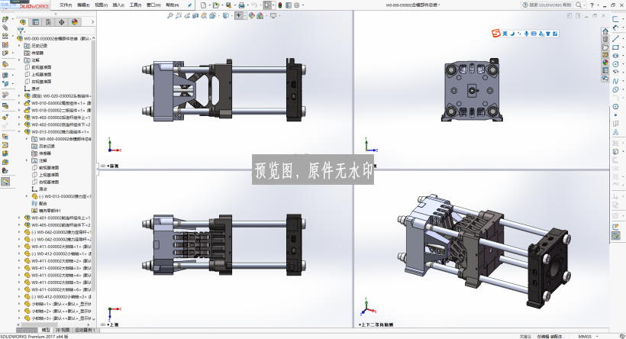The width and height of the screenshot is (626, 339).
Task: Switch to the 运动算例 1 tab
Action: point(84,330)
